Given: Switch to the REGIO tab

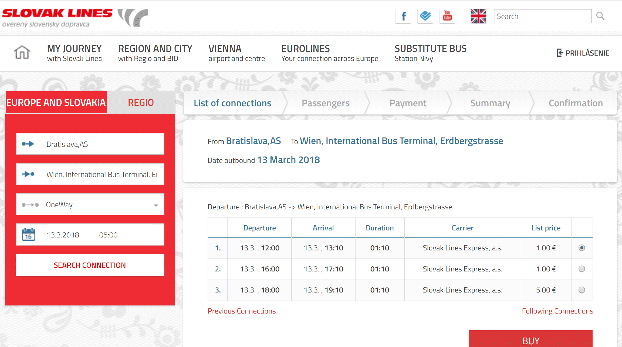Looking at the screenshot, I should click(x=141, y=103).
